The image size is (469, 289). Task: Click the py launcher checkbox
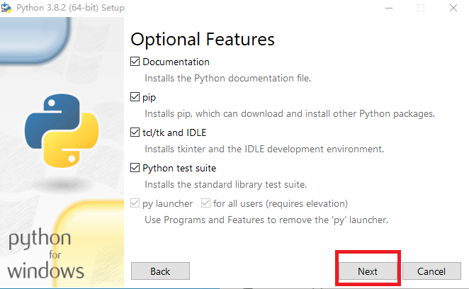(x=135, y=204)
